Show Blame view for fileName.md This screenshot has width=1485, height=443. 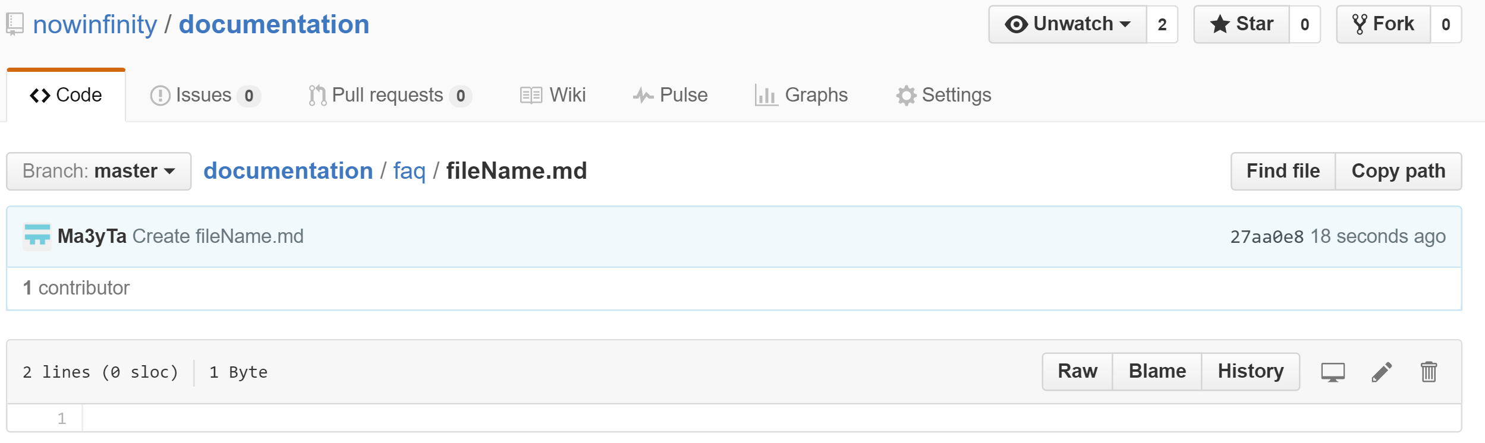(x=1157, y=372)
